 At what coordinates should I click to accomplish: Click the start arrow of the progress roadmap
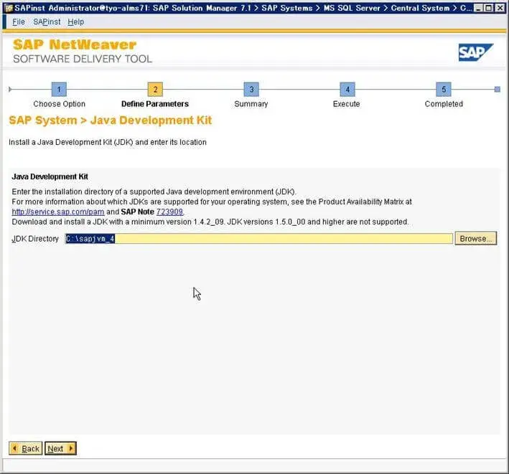(x=10, y=89)
